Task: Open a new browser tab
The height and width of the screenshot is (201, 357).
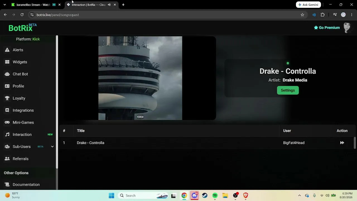Action: point(123,5)
